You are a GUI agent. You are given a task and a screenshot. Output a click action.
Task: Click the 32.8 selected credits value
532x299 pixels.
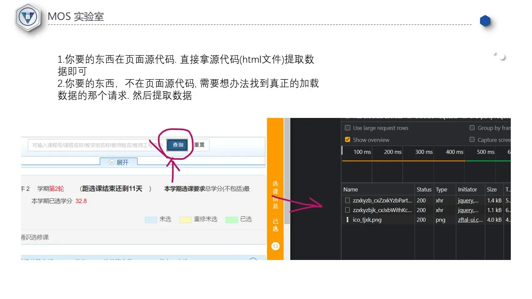[81, 201]
